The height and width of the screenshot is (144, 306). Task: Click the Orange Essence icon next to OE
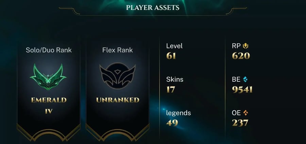pyautogui.click(x=246, y=113)
